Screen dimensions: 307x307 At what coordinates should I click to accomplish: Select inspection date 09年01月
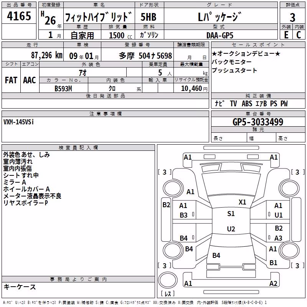click(x=84, y=56)
